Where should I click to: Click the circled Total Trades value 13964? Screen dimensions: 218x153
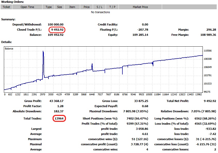(59, 118)
